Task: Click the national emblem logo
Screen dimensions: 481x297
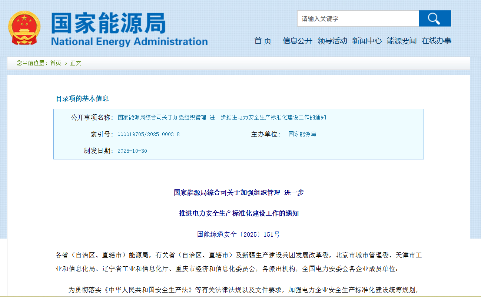Action: [x=24, y=28]
